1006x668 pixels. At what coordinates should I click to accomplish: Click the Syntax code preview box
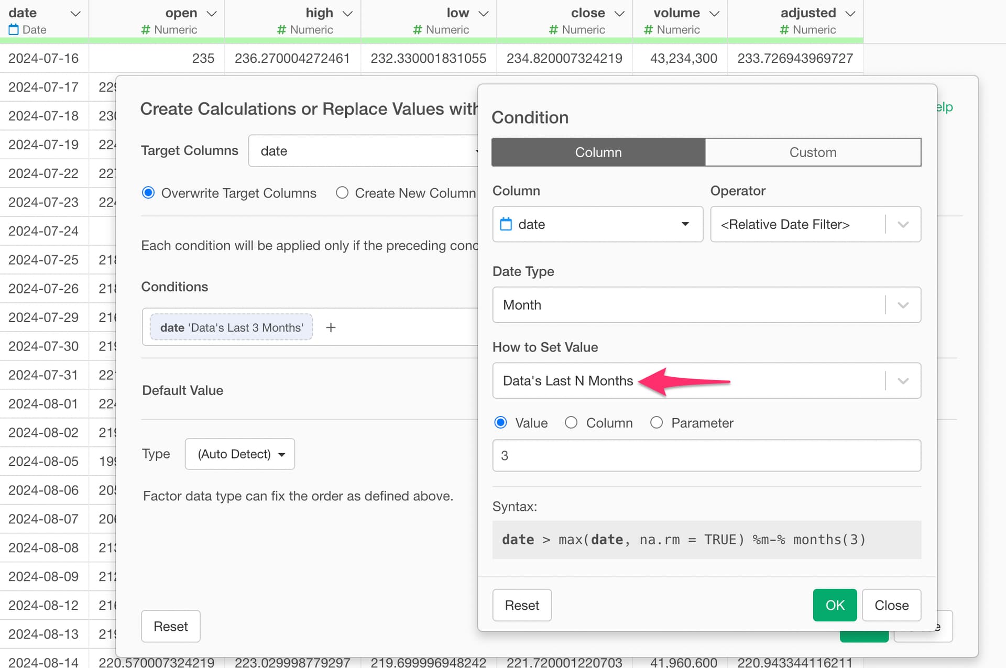(x=706, y=540)
